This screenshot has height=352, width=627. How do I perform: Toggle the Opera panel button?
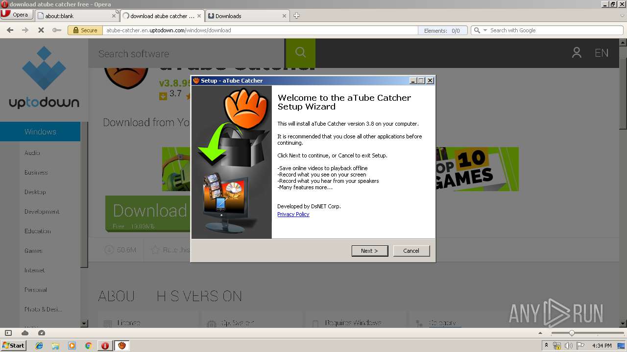pyautogui.click(x=8, y=333)
